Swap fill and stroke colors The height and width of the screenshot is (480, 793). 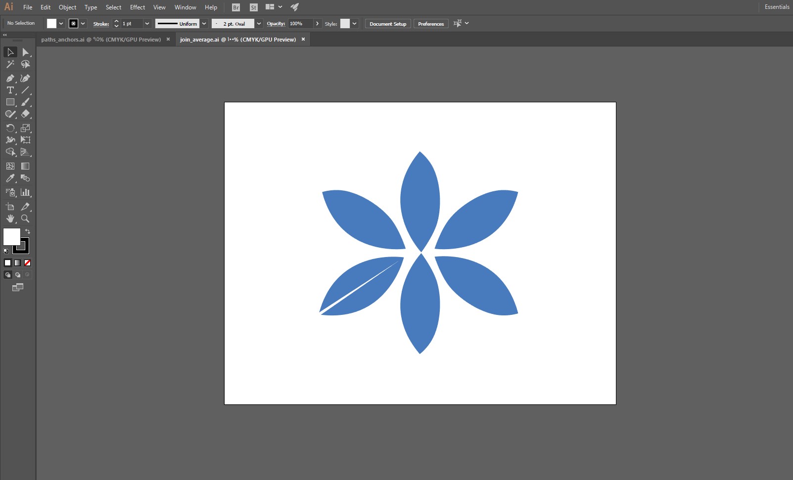[x=28, y=231]
